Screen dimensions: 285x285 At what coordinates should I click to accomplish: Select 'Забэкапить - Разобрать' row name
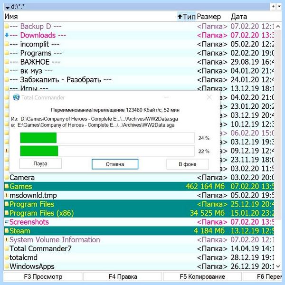click(60, 80)
